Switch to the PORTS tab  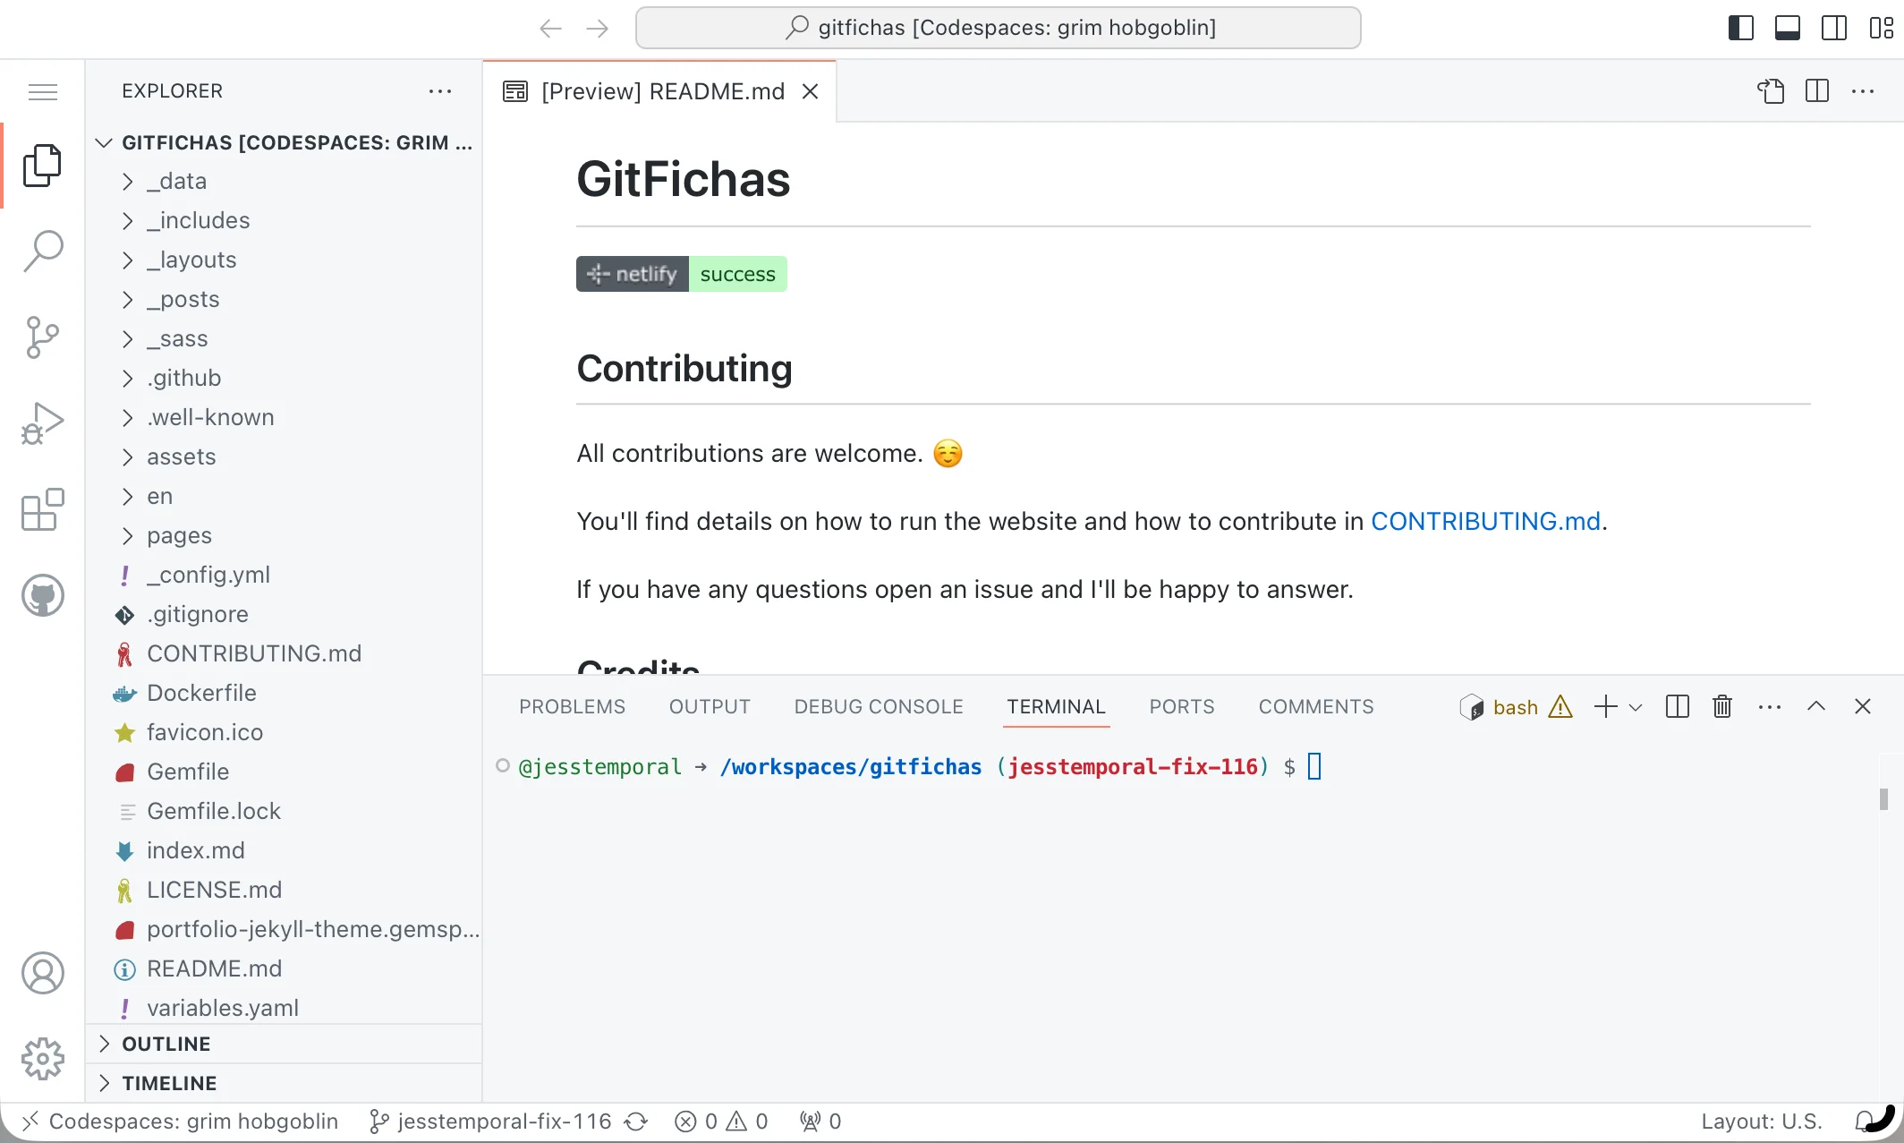[1181, 706]
